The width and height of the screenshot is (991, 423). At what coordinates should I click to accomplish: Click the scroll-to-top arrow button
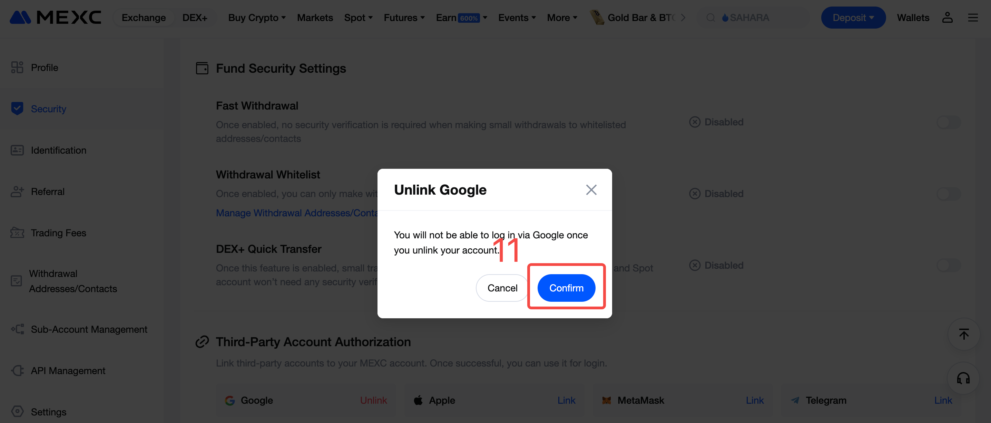964,334
